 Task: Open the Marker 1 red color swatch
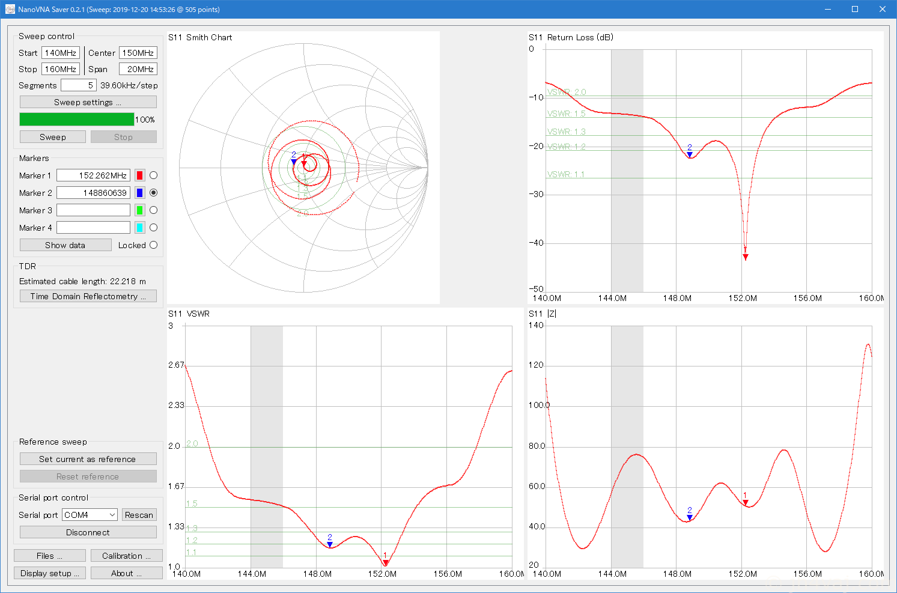pos(140,175)
